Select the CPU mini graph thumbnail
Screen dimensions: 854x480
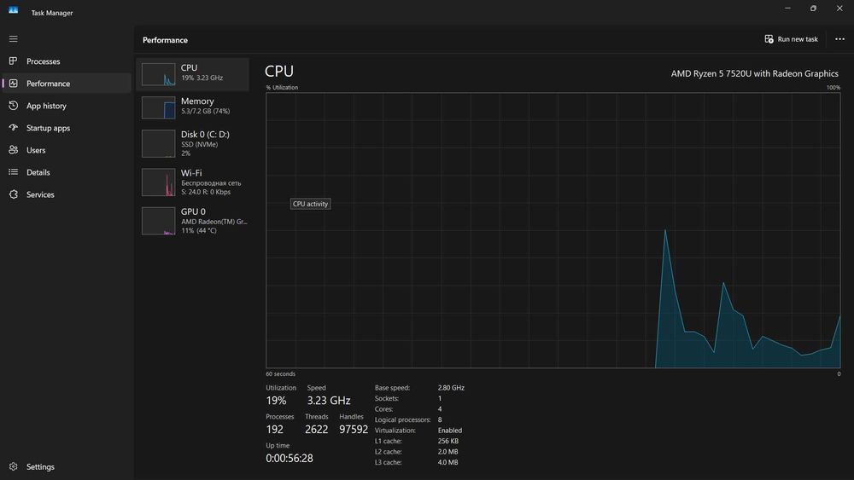[159, 74]
